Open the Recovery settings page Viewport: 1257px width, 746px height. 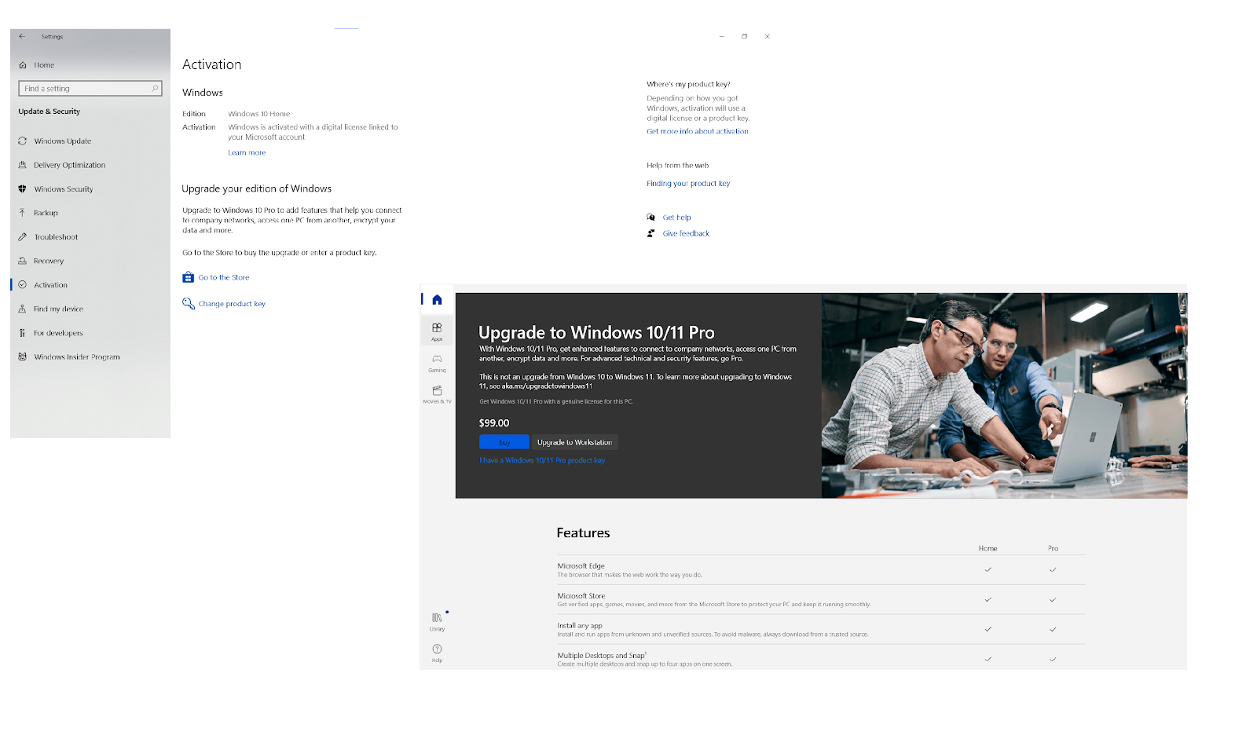tap(49, 261)
